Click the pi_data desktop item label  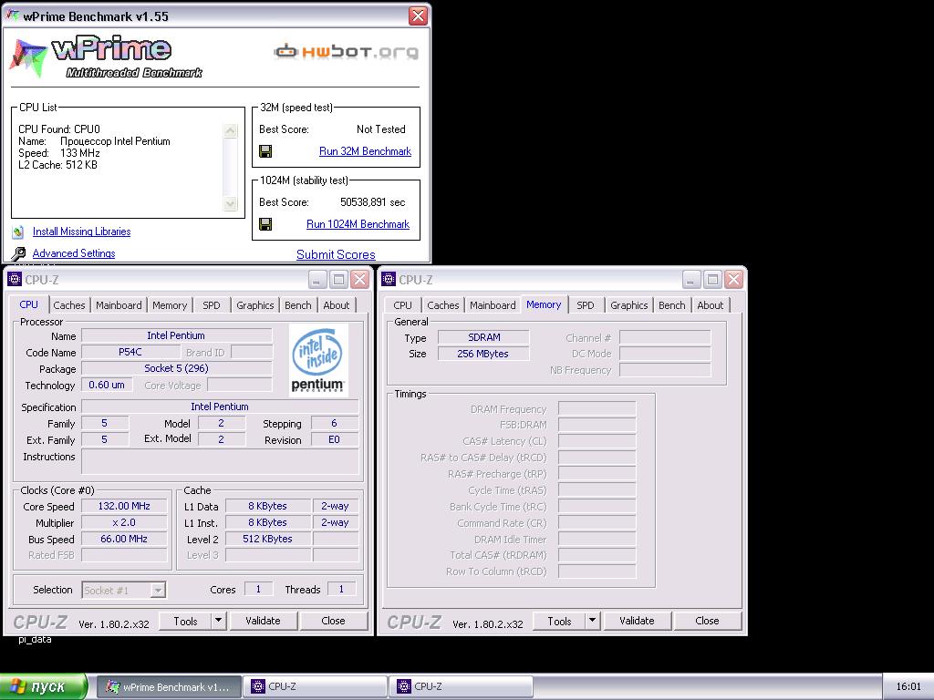[x=35, y=639]
